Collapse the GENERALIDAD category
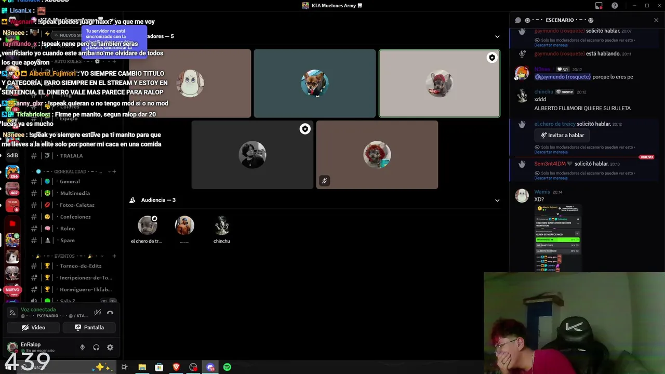Image resolution: width=665 pixels, height=374 pixels. [x=70, y=171]
